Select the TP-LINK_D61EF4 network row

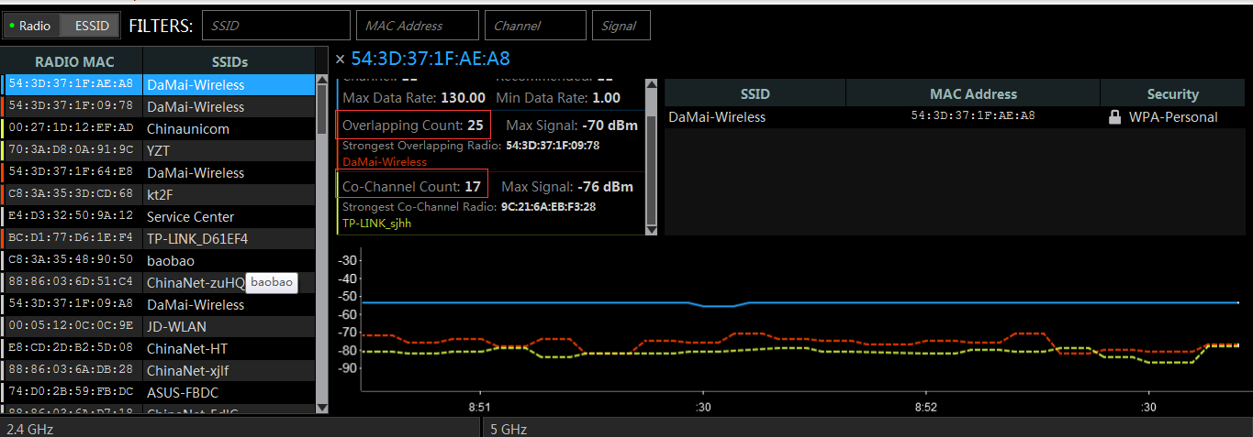click(x=159, y=238)
